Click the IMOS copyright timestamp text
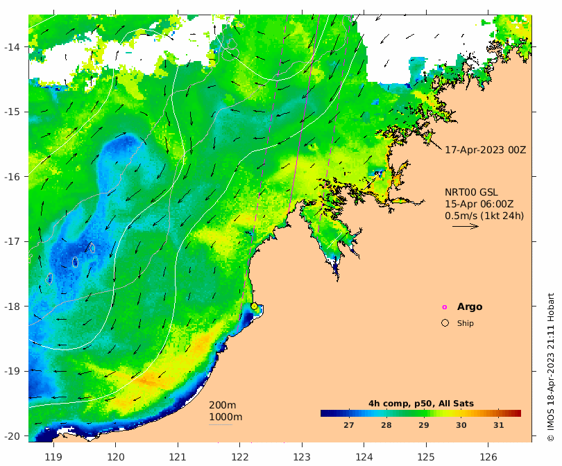This screenshot has width=562, height=466. (x=551, y=367)
